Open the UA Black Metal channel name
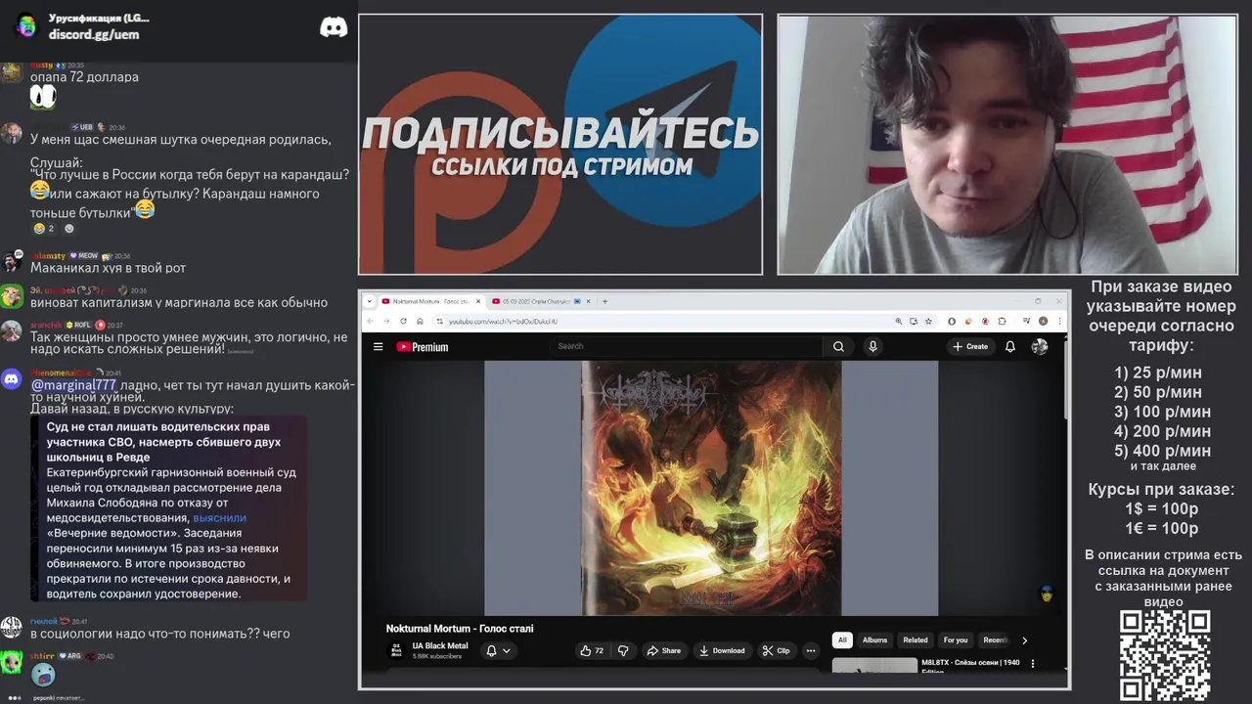 point(440,645)
